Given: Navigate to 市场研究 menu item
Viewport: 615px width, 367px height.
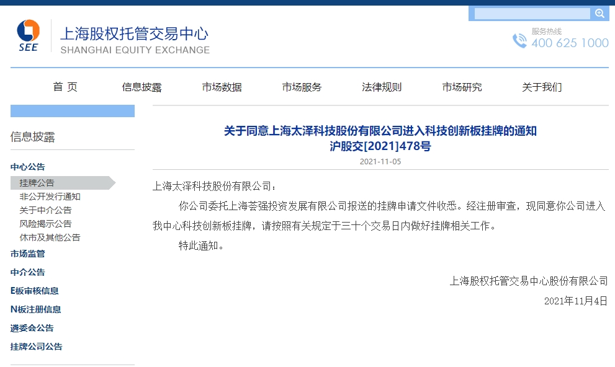Looking at the screenshot, I should pos(462,87).
